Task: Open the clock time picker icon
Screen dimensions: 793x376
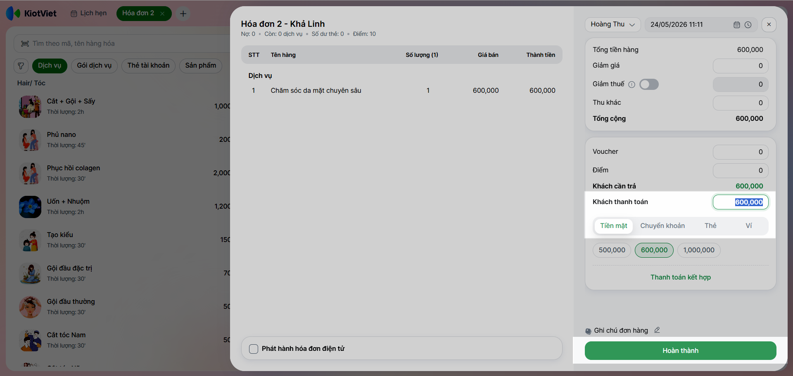Action: point(748,25)
